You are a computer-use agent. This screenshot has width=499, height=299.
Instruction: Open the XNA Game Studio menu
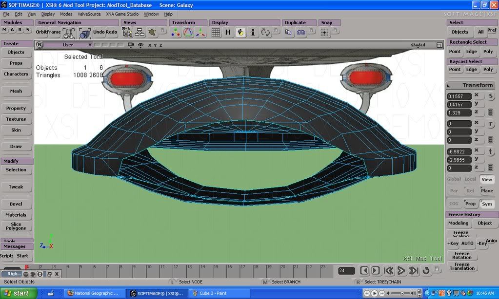coord(122,14)
